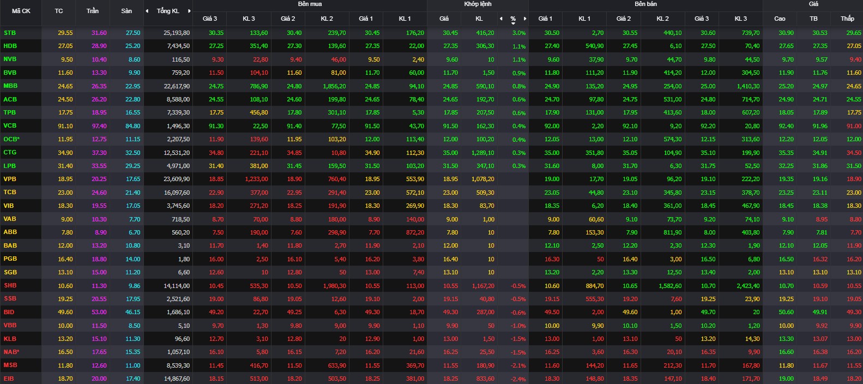The height and width of the screenshot is (384, 863).
Task: Click the KL 3 header under Bên bán
Action: pos(741,19)
